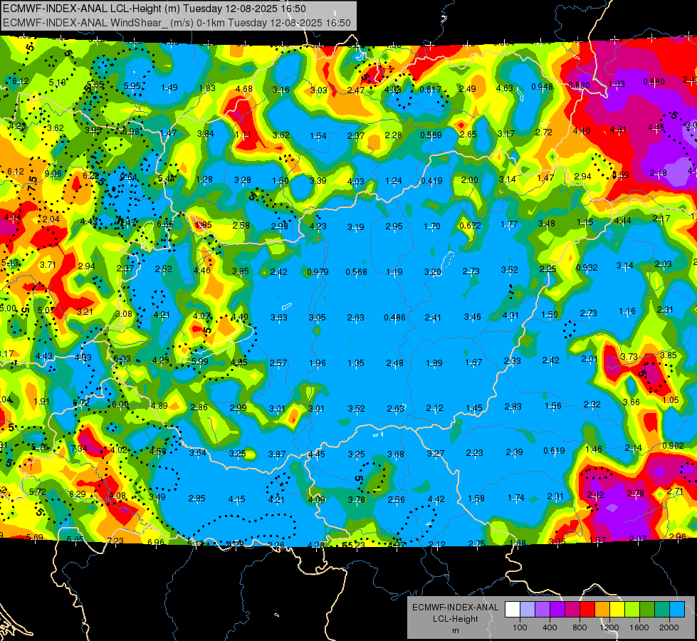Click the grid value 0.672
This screenshot has width=697, height=641.
[471, 226]
